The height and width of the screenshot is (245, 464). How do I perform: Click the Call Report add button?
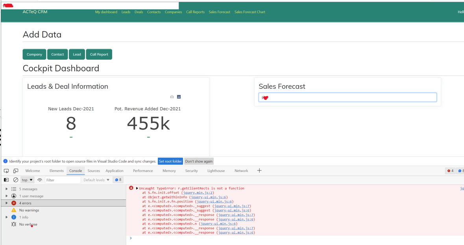pos(99,54)
